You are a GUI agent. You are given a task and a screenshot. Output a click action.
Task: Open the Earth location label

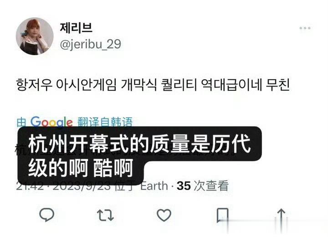[x=154, y=186]
